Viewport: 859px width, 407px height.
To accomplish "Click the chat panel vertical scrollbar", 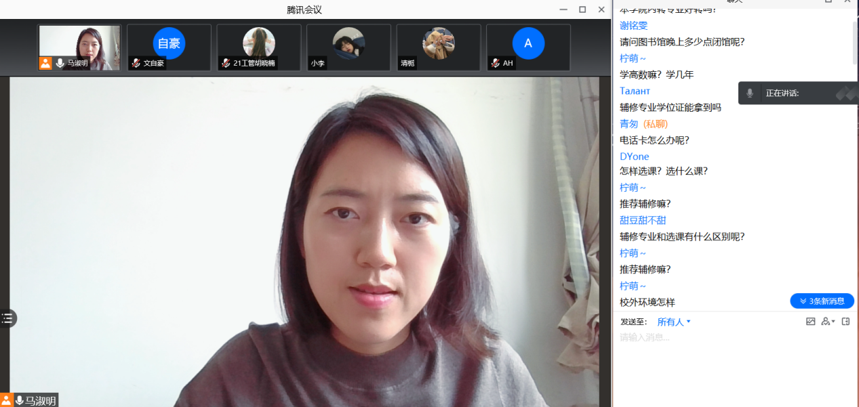I will tap(856, 41).
